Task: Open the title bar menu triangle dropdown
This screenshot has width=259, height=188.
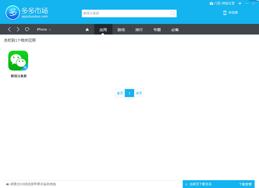Action: pos(240,3)
